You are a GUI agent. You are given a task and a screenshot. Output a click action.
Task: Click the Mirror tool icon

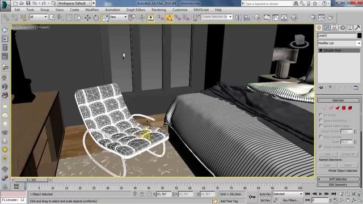tap(238, 18)
